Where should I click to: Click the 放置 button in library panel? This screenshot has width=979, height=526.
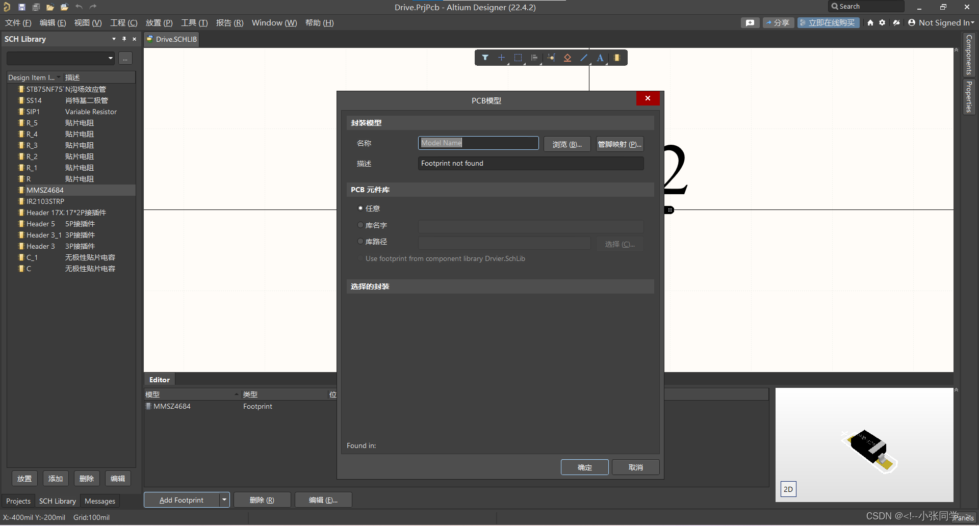pos(24,479)
